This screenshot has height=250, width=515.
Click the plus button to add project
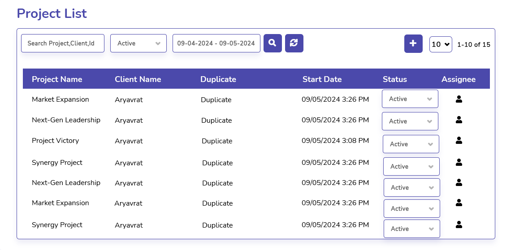(413, 43)
